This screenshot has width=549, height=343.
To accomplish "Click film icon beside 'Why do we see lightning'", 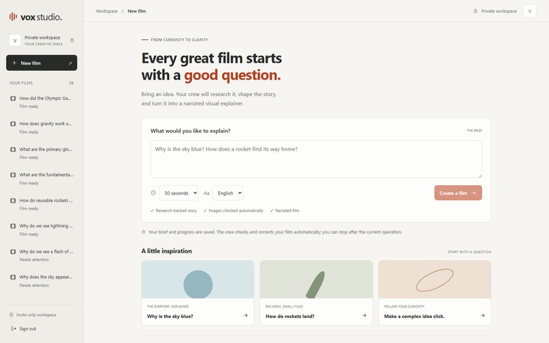I will 13,226.
